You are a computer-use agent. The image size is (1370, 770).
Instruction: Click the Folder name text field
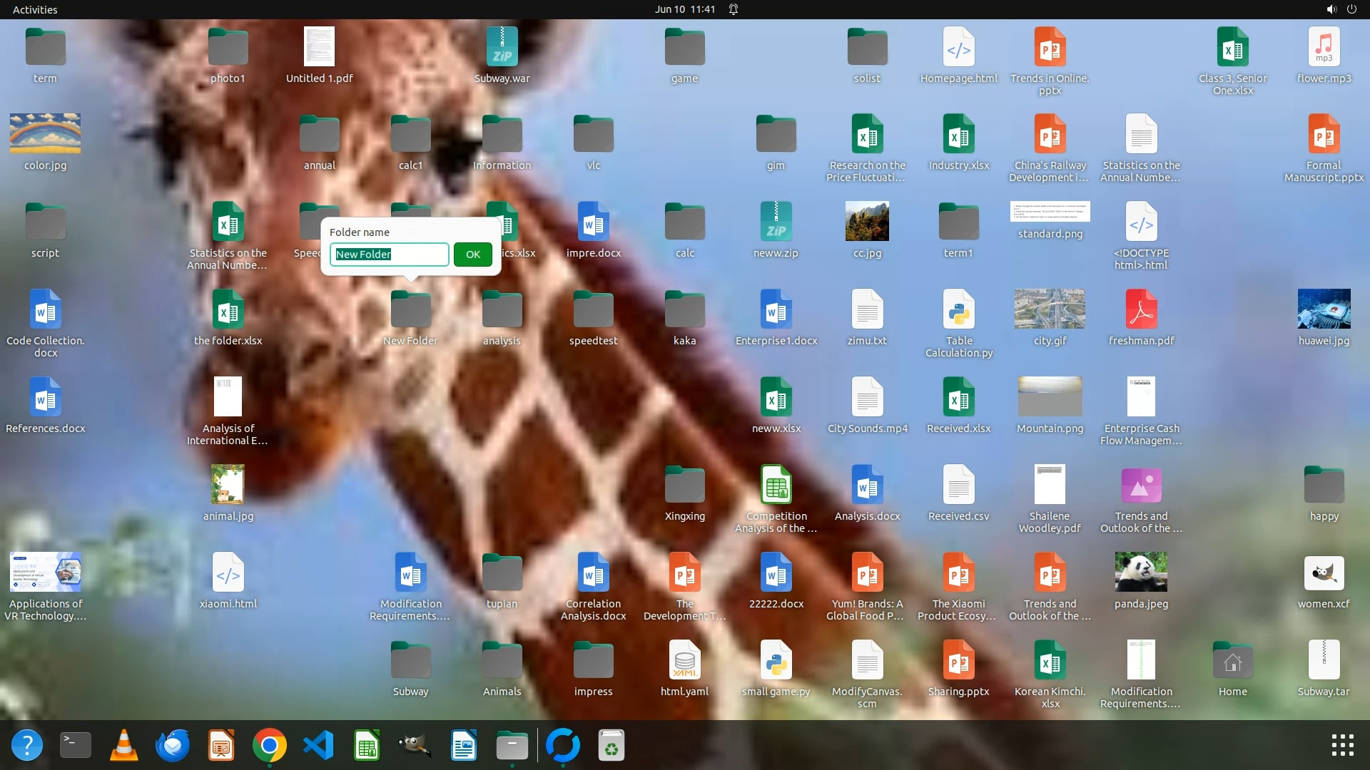(x=389, y=255)
